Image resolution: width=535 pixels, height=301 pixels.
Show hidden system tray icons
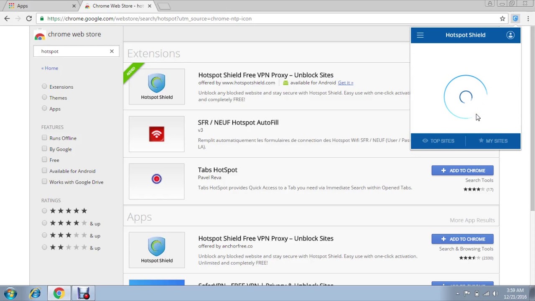pyautogui.click(x=457, y=293)
